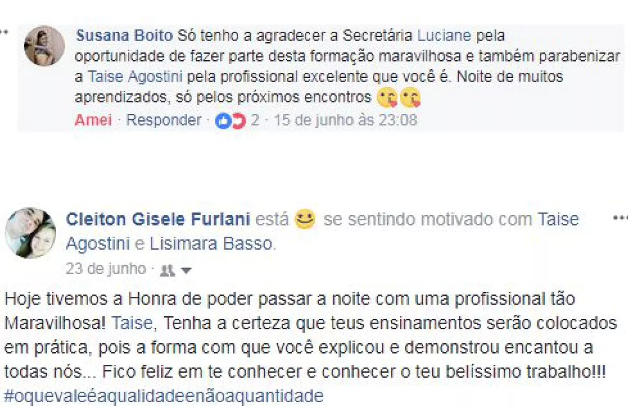The height and width of the screenshot is (408, 628).
Task: Open the options dots on Cleiton's post
Action: point(620,218)
